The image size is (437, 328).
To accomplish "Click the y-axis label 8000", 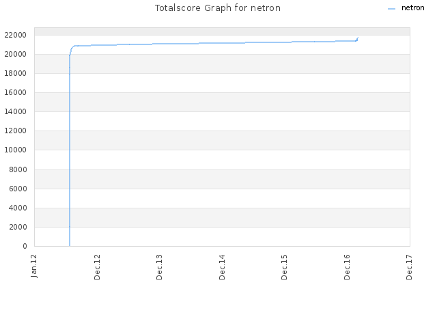I will [18, 169].
